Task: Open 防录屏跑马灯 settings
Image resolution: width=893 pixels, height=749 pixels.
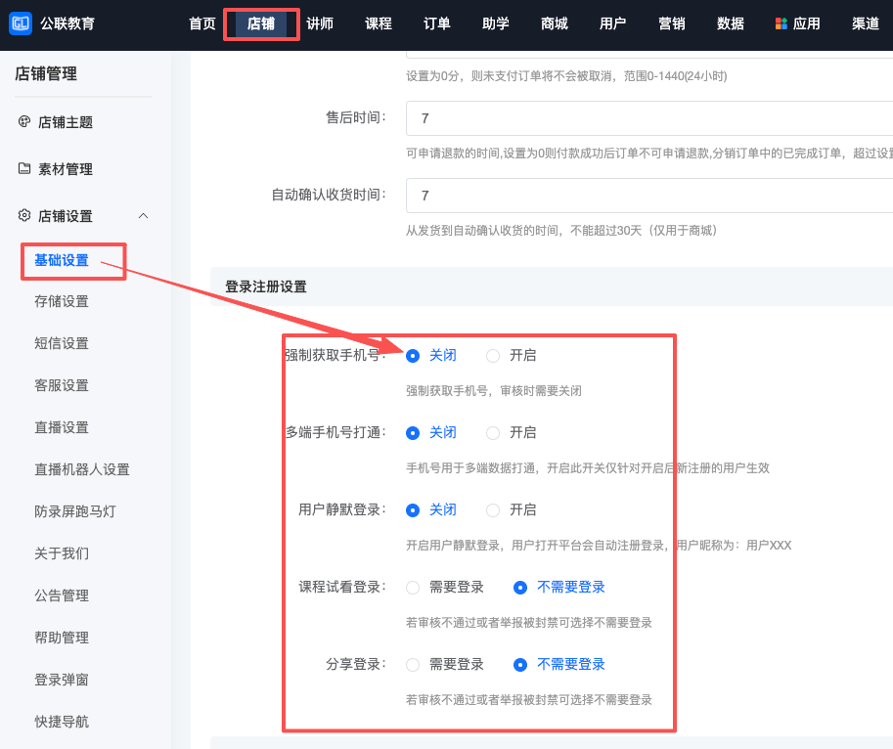Action: point(75,511)
